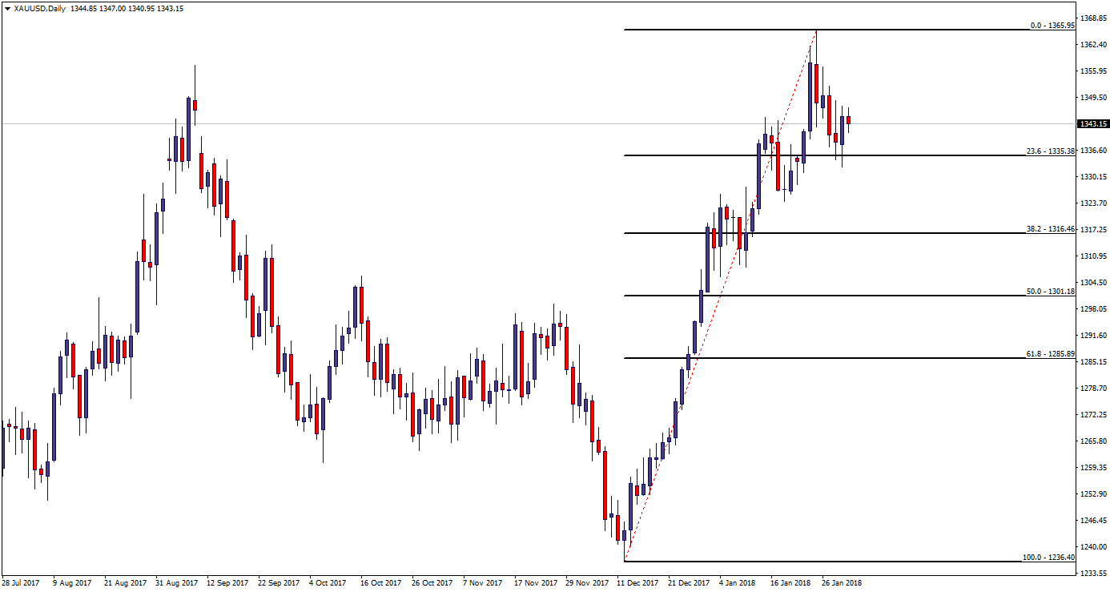
Task: Click the 1233.55 price axis label
Action: [x=1093, y=573]
